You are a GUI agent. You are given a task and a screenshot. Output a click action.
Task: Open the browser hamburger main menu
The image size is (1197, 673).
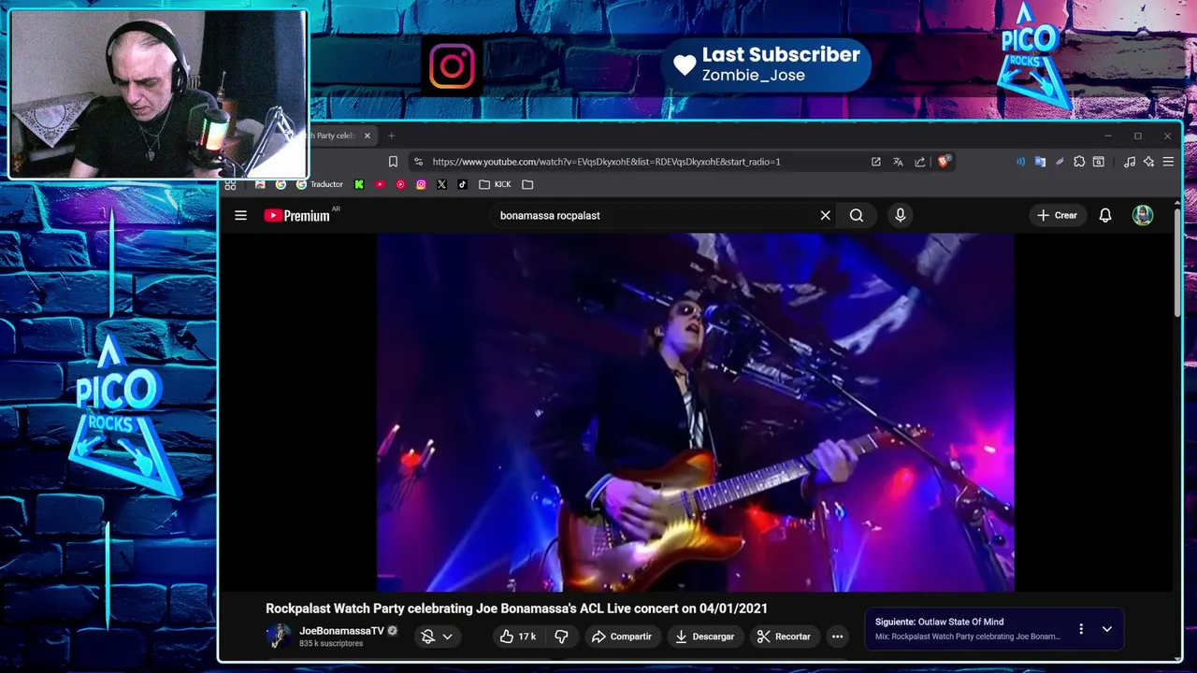(1168, 162)
